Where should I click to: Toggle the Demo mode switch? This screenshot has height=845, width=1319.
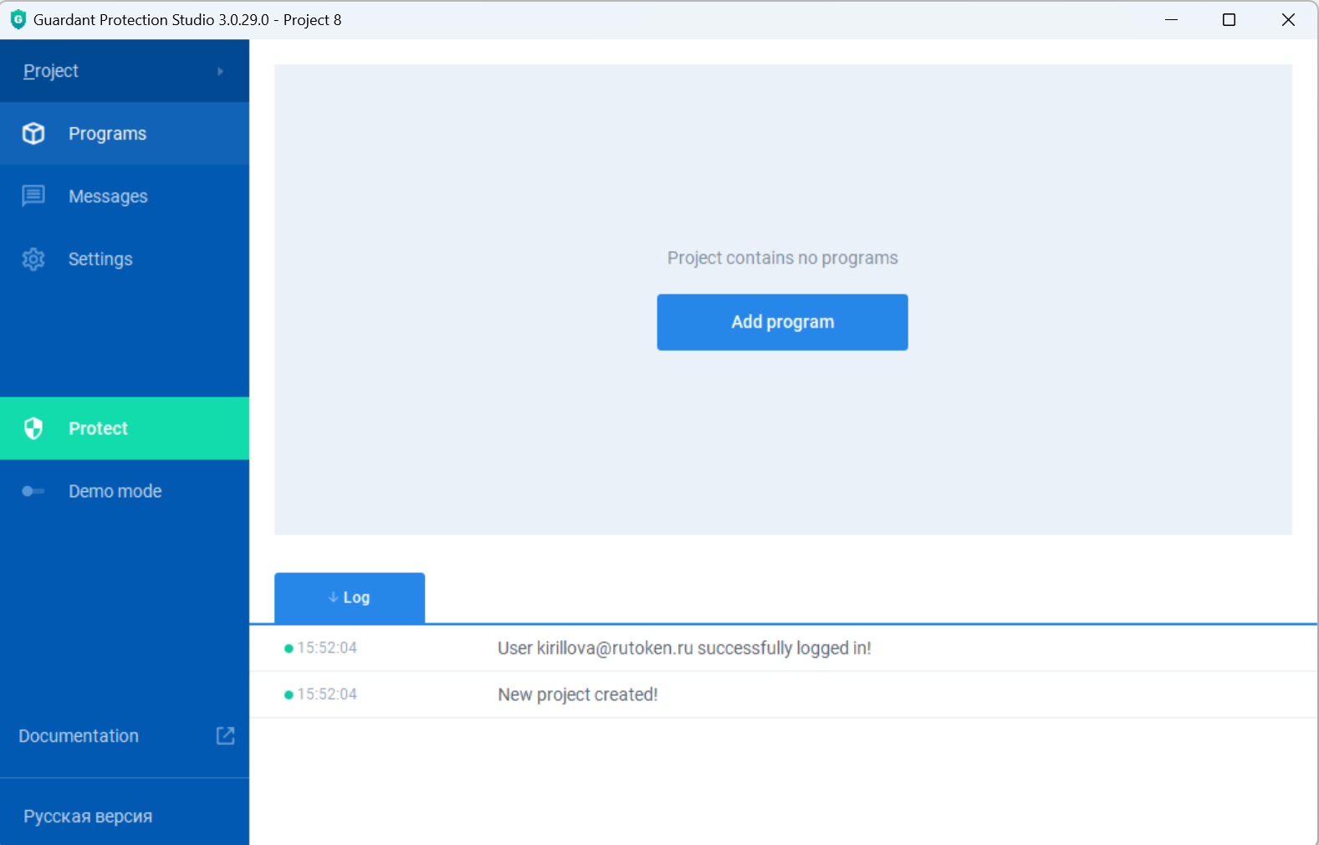(x=33, y=491)
